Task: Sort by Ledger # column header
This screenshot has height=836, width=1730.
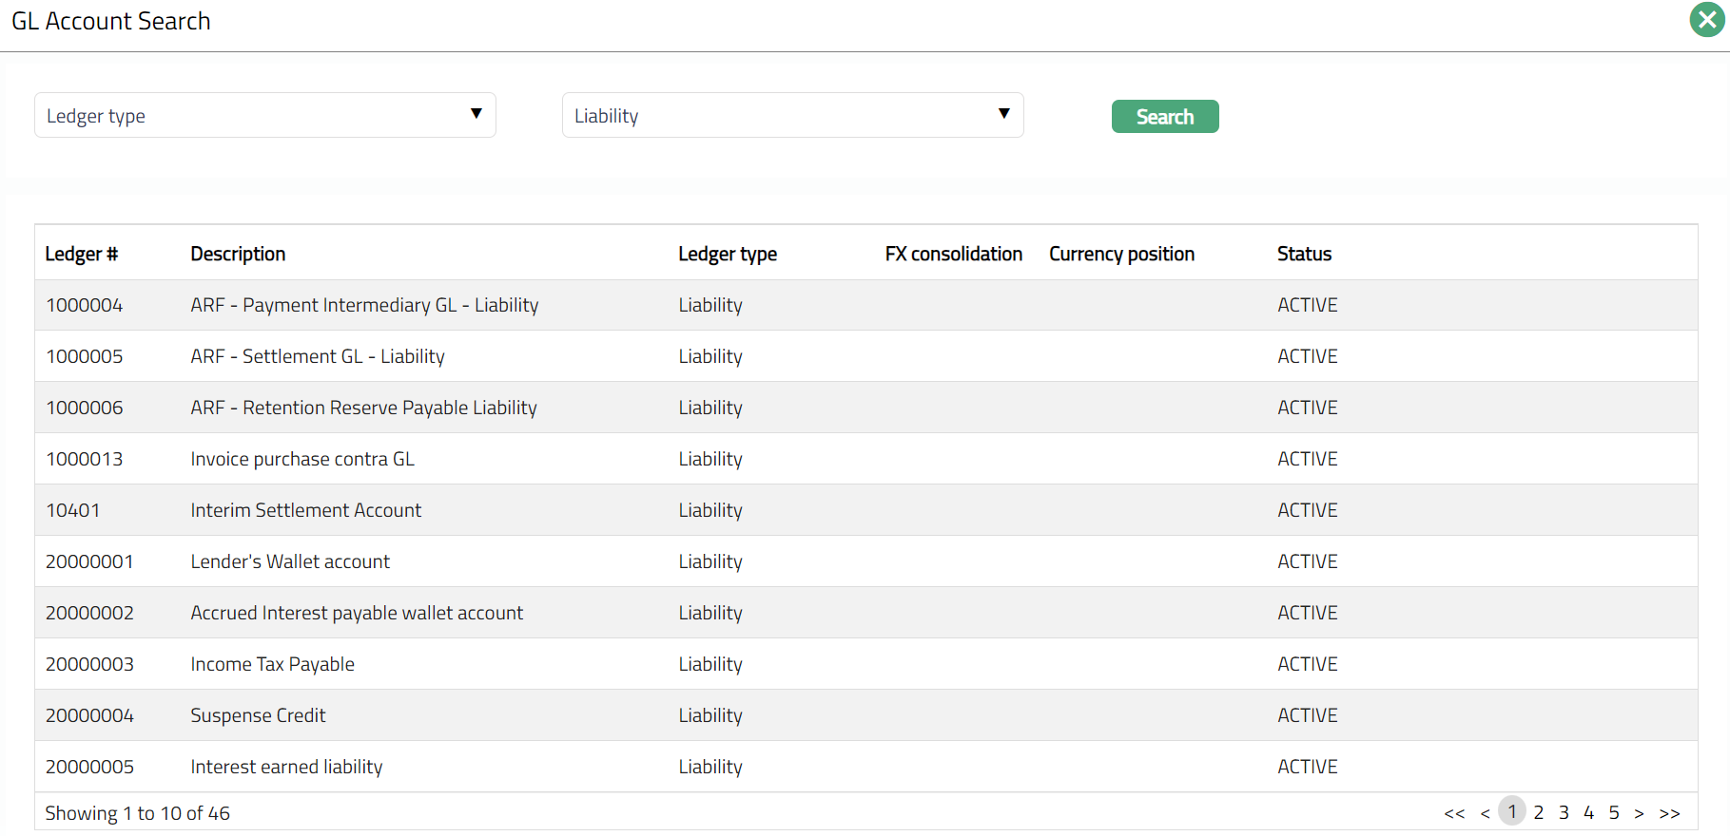Action: click(x=82, y=254)
